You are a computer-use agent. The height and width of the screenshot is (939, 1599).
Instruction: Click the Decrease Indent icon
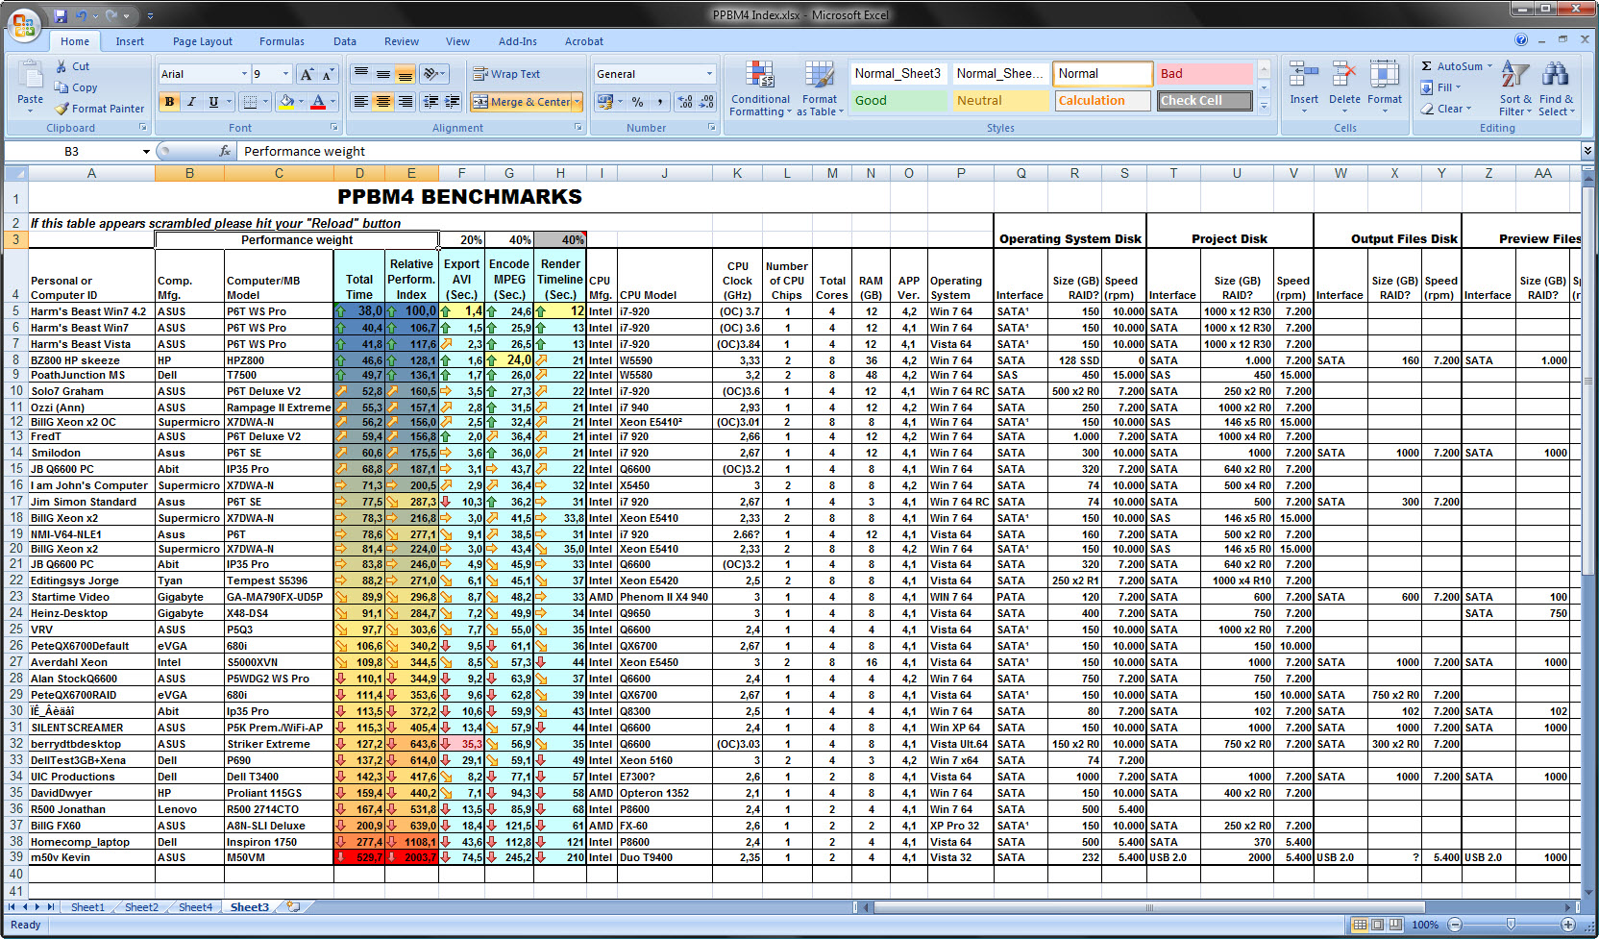pos(431,101)
